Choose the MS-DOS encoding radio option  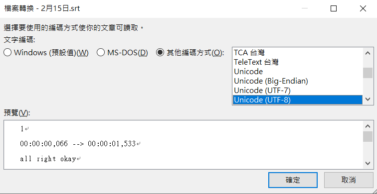[x=122, y=53]
